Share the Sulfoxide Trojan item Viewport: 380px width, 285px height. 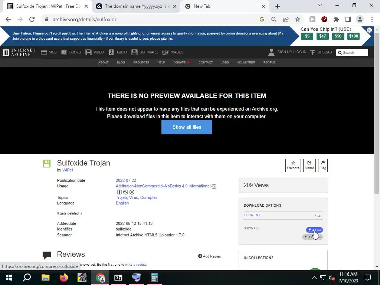tap(309, 166)
